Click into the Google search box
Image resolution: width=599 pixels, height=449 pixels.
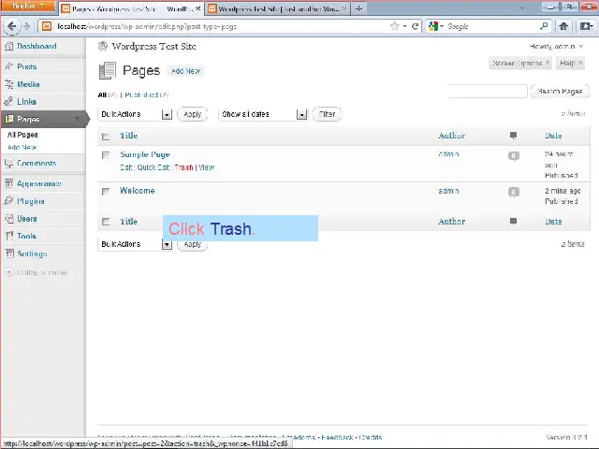coord(492,26)
